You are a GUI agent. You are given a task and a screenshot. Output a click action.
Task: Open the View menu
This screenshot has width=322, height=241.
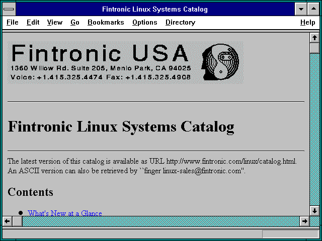click(x=55, y=22)
